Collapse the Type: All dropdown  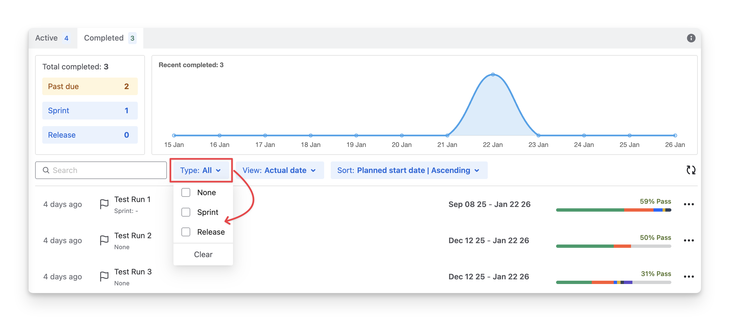click(201, 171)
